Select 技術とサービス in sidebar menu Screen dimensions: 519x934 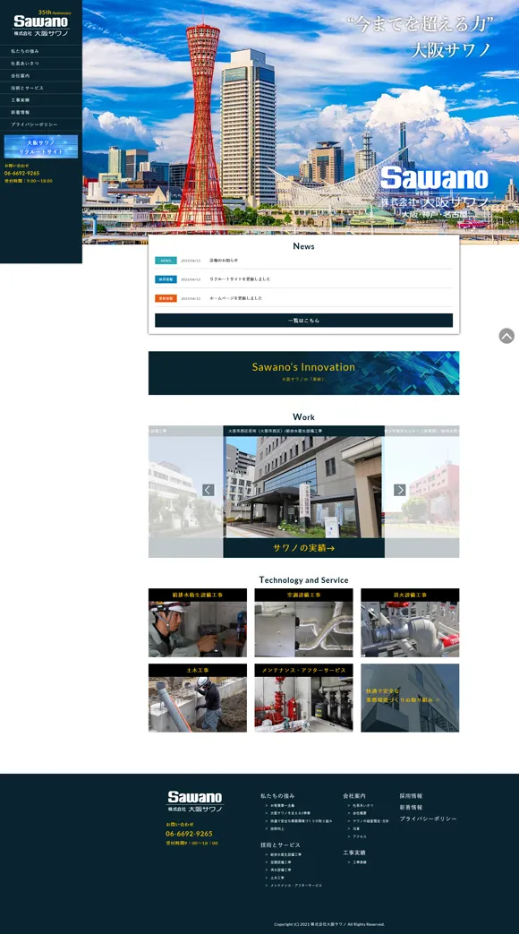coord(41,88)
